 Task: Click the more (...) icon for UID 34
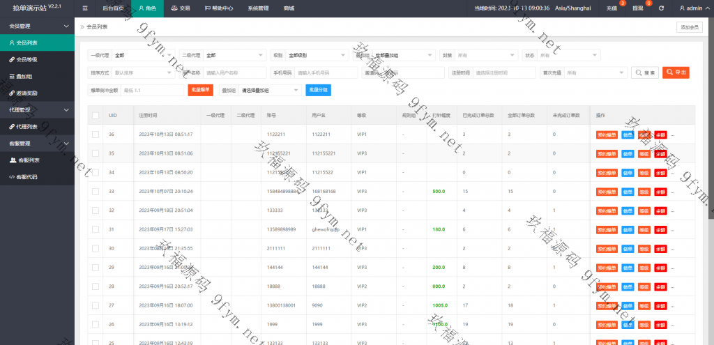click(672, 173)
